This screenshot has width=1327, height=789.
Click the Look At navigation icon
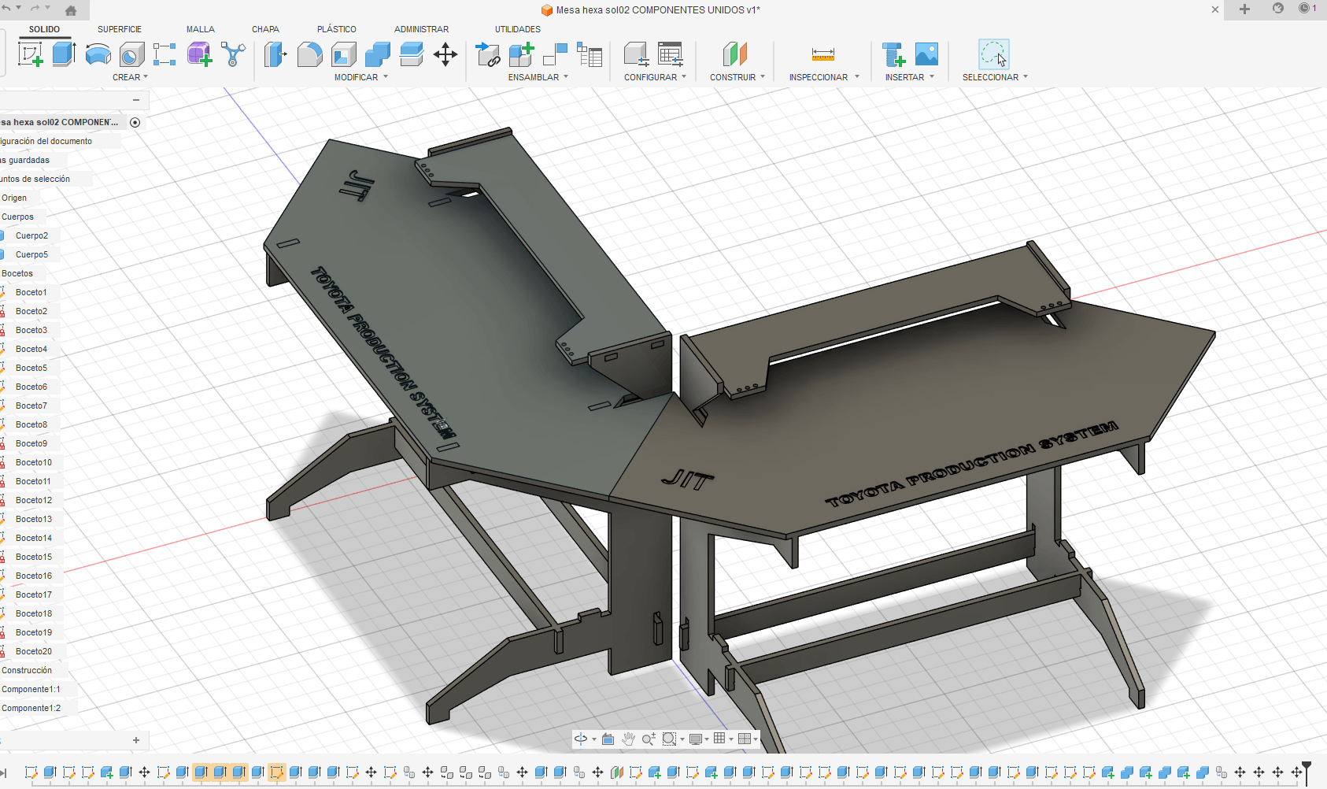608,739
